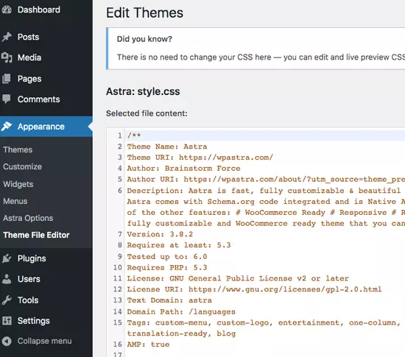Open Astra Options
This screenshot has height=357, width=405.
pyautogui.click(x=28, y=218)
